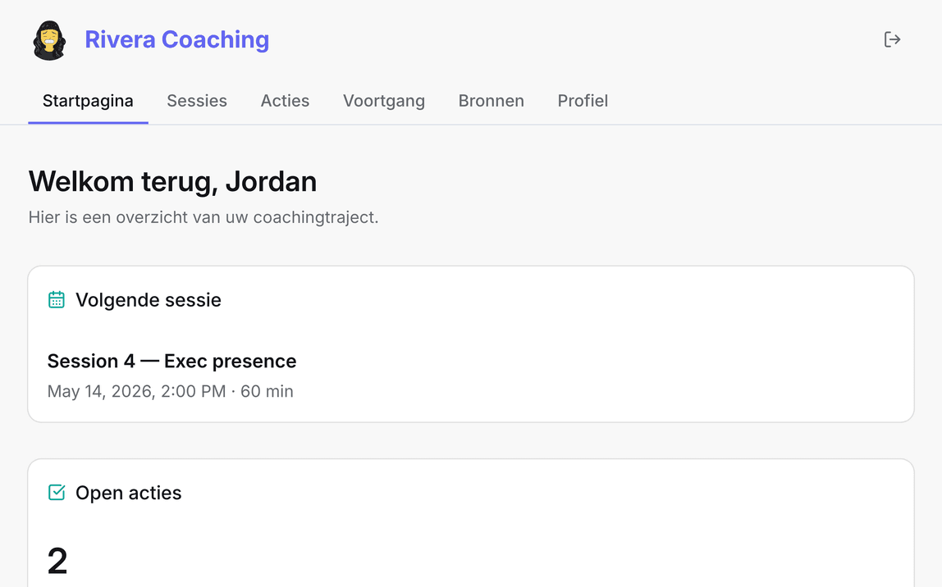The width and height of the screenshot is (942, 587).
Task: Click the coachingtraject overview subtitle text
Action: (203, 217)
